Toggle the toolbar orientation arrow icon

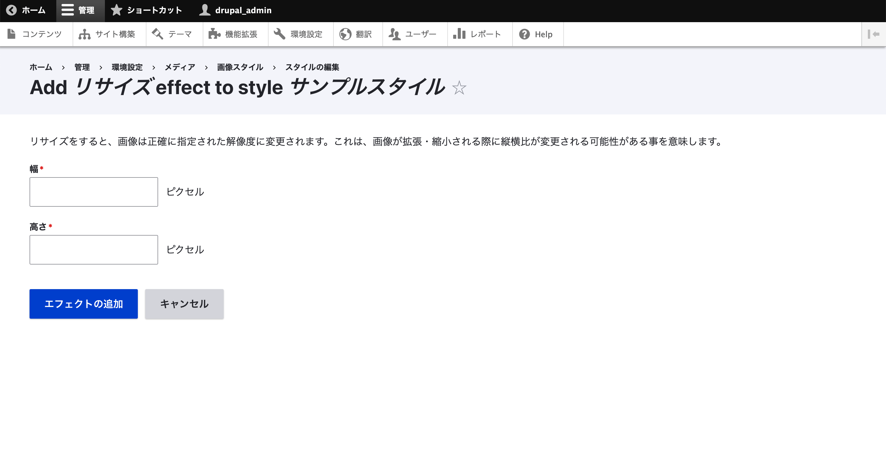pyautogui.click(x=874, y=34)
